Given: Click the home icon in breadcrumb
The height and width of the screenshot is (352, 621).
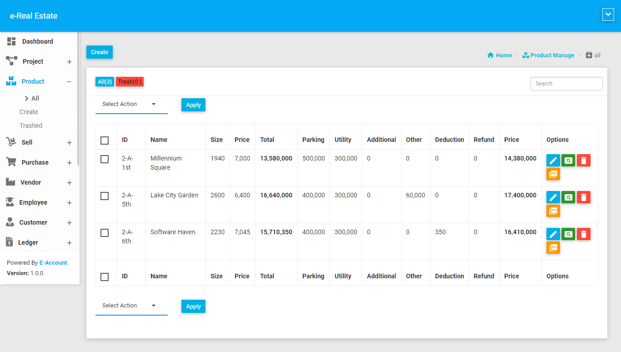Looking at the screenshot, I should click(x=491, y=55).
